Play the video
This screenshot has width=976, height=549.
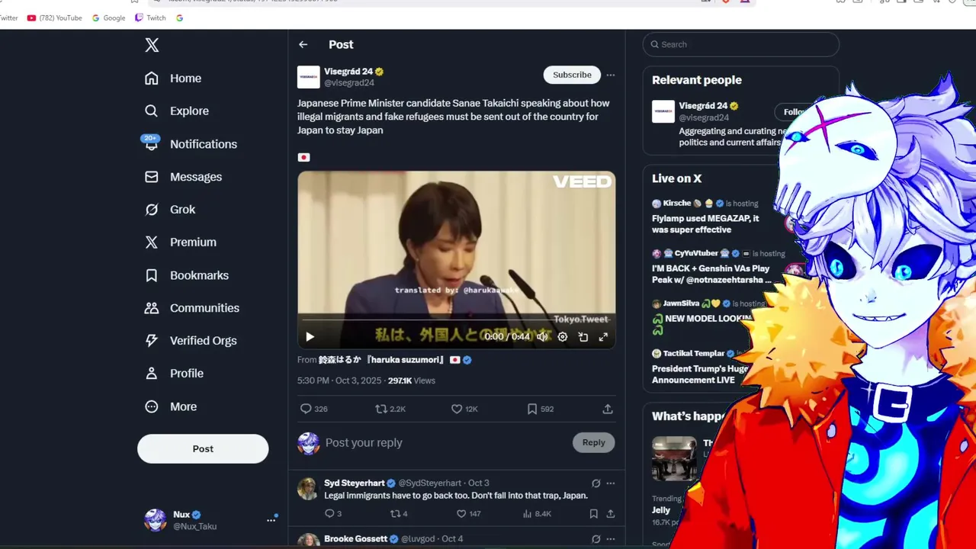click(x=310, y=337)
